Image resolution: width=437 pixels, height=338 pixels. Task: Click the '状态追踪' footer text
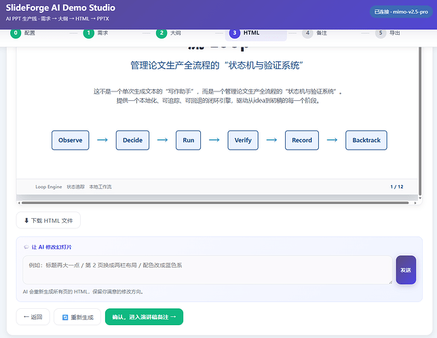click(x=75, y=187)
